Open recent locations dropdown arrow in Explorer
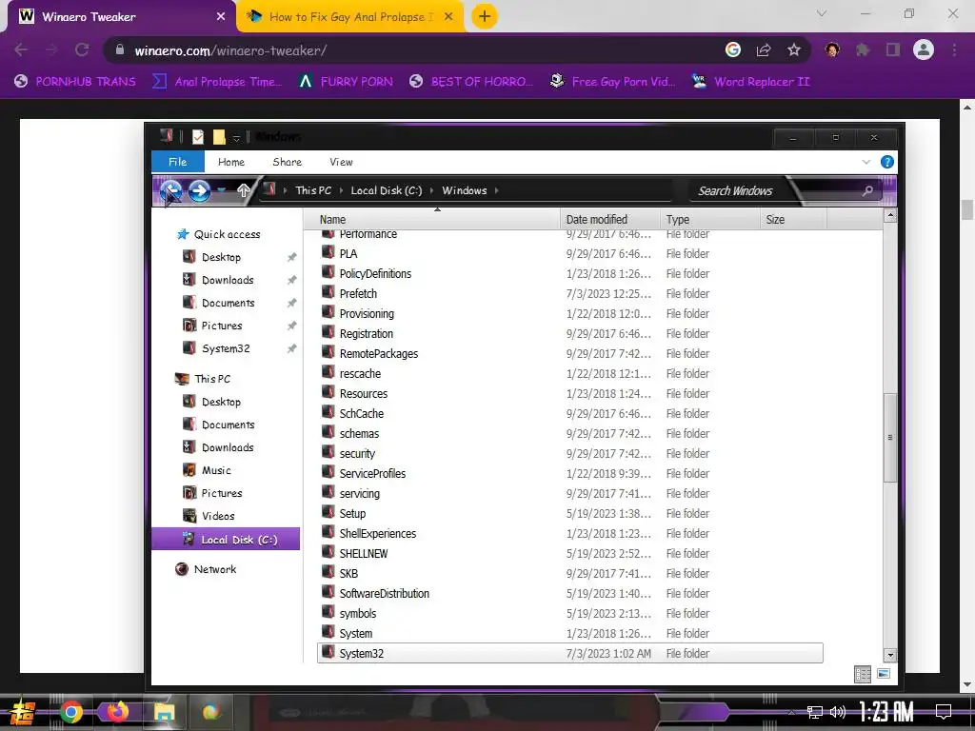The image size is (975, 731). tap(222, 190)
